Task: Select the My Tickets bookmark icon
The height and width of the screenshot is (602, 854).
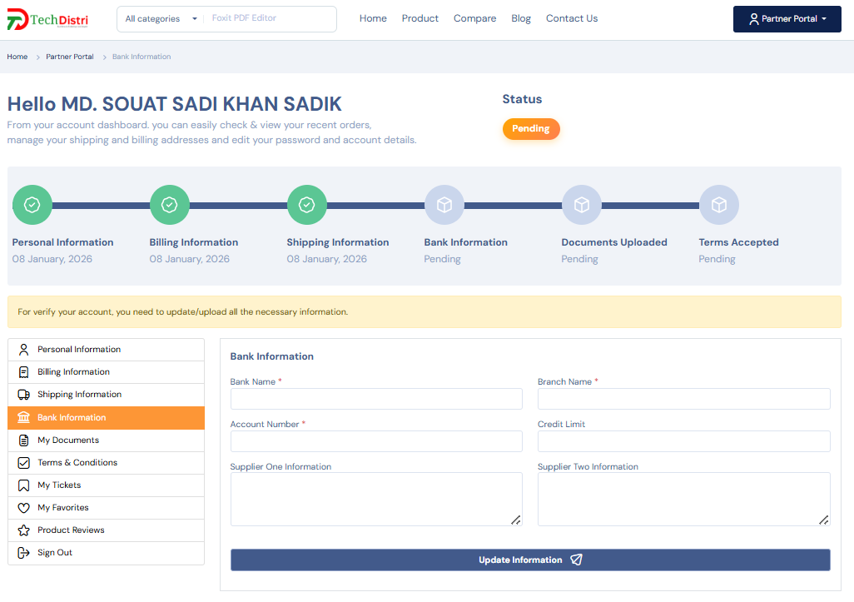Action: click(x=25, y=485)
